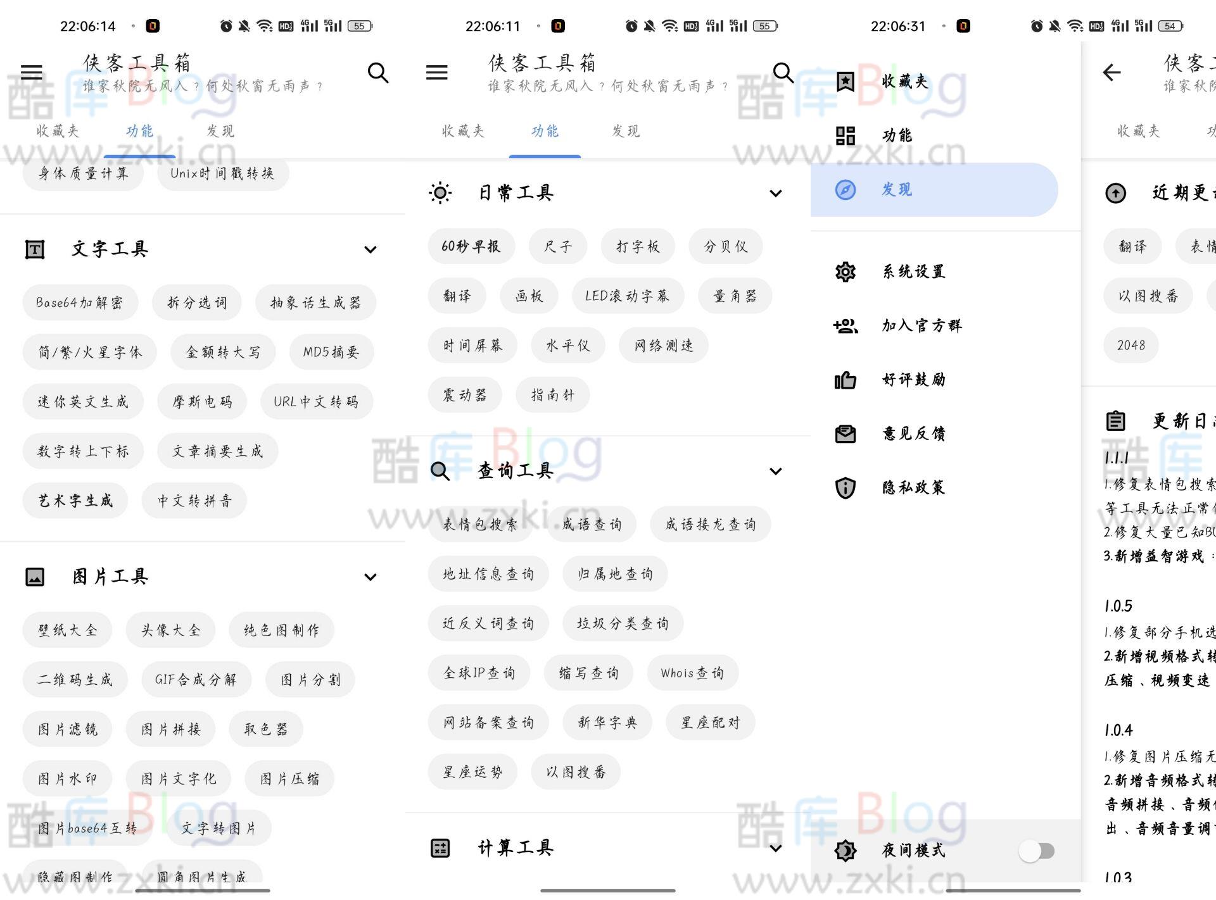Open the Base64加解密 tool
The width and height of the screenshot is (1216, 900).
coord(80,303)
